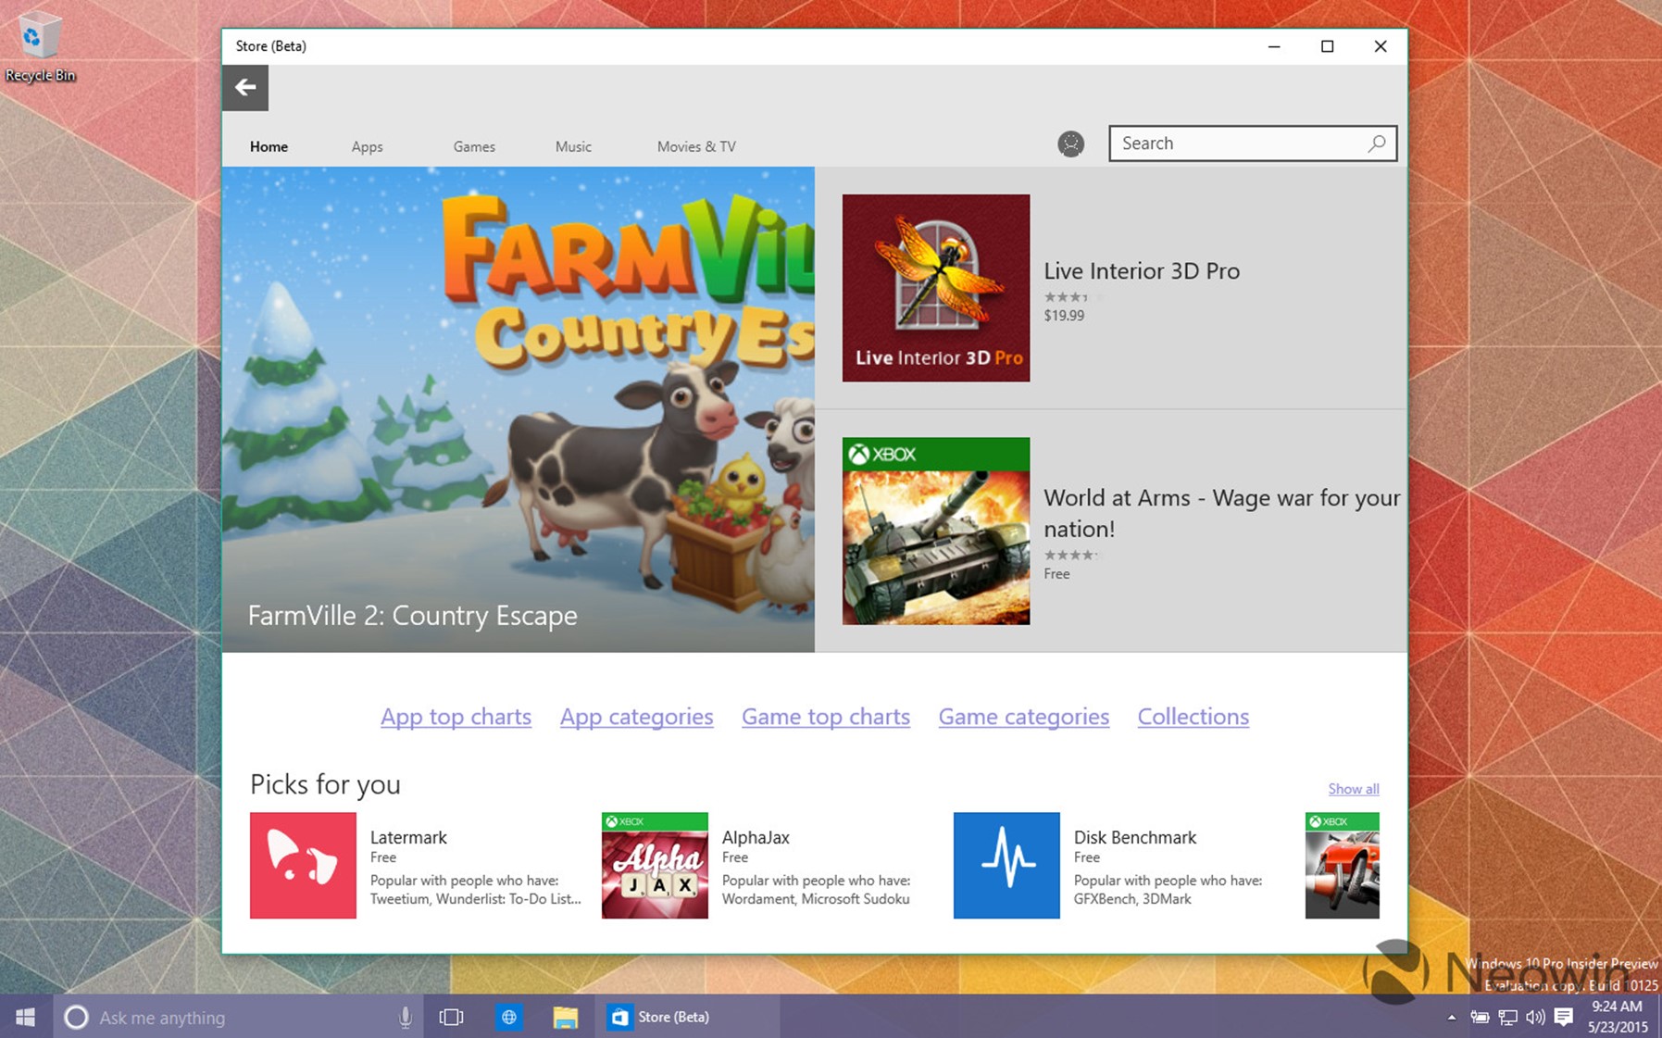Open Task View from taskbar
This screenshot has height=1038, width=1662.
[451, 1017]
